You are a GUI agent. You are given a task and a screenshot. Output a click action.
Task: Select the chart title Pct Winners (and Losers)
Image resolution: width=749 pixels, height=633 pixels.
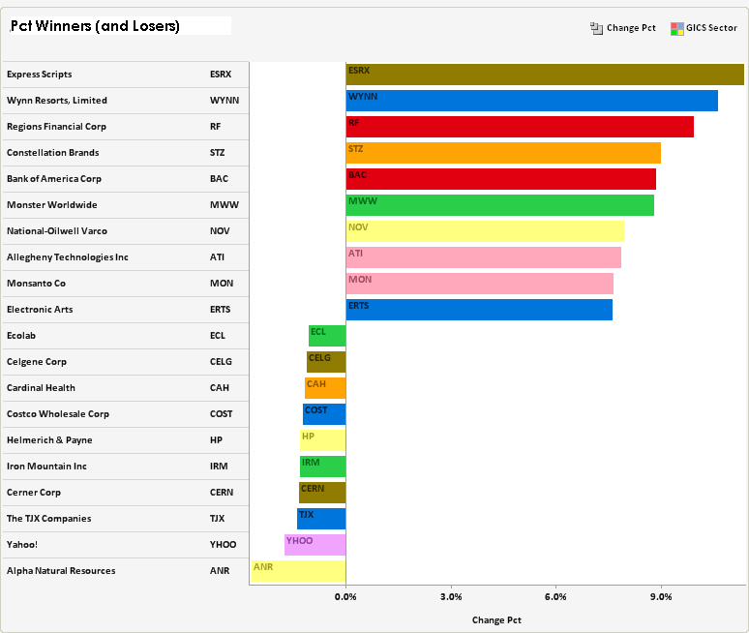point(95,26)
